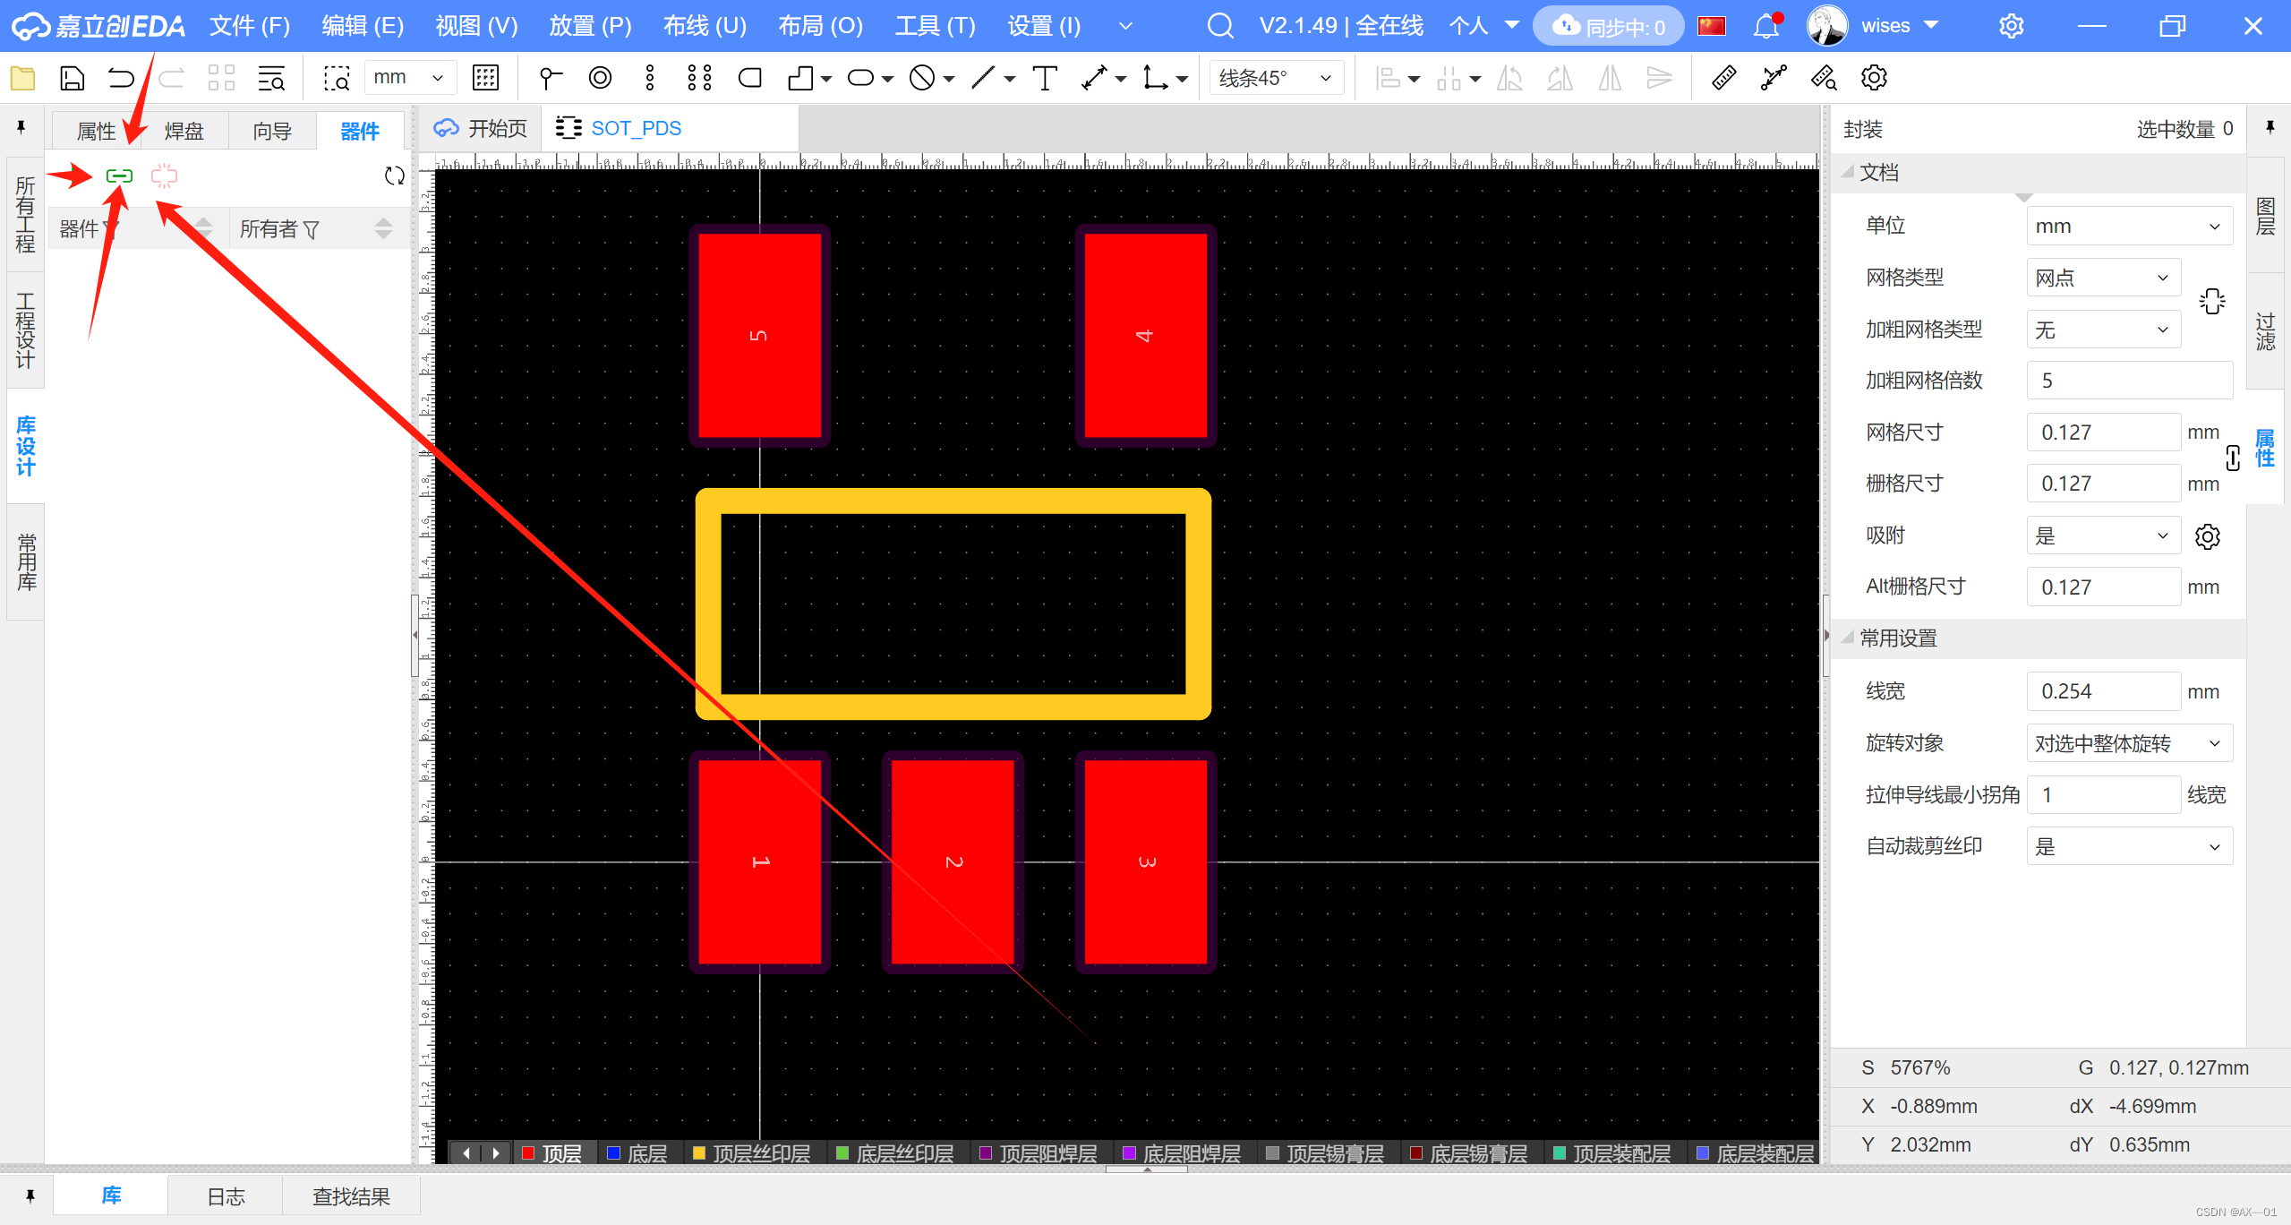Image resolution: width=2291 pixels, height=1225 pixels.
Task: Click the 同步中 sync status button
Action: click(1609, 26)
